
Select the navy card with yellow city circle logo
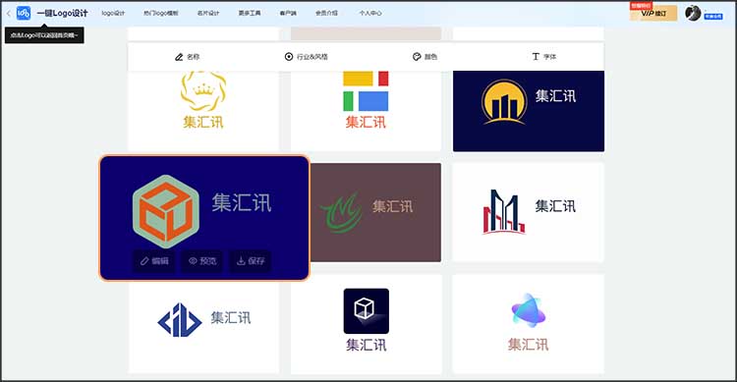529,111
